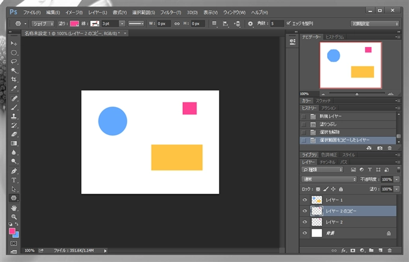Open 塗り fill percentage dropdown arrow in Layers
This screenshot has height=262, width=409.
point(397,189)
